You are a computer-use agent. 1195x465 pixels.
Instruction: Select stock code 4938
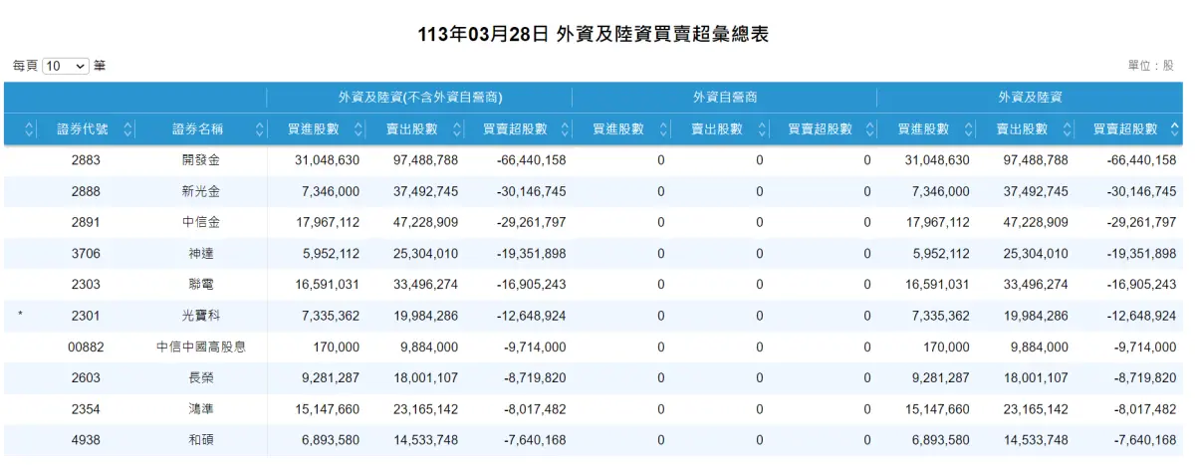coord(86,440)
